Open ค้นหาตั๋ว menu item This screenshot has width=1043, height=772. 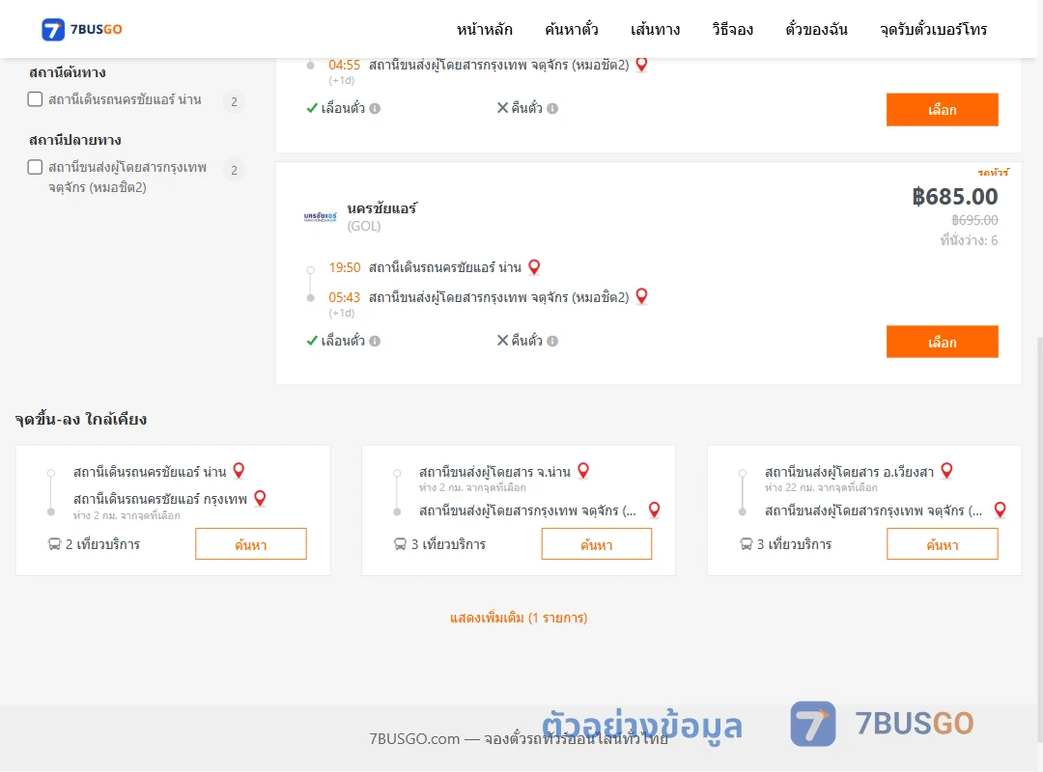[572, 29]
